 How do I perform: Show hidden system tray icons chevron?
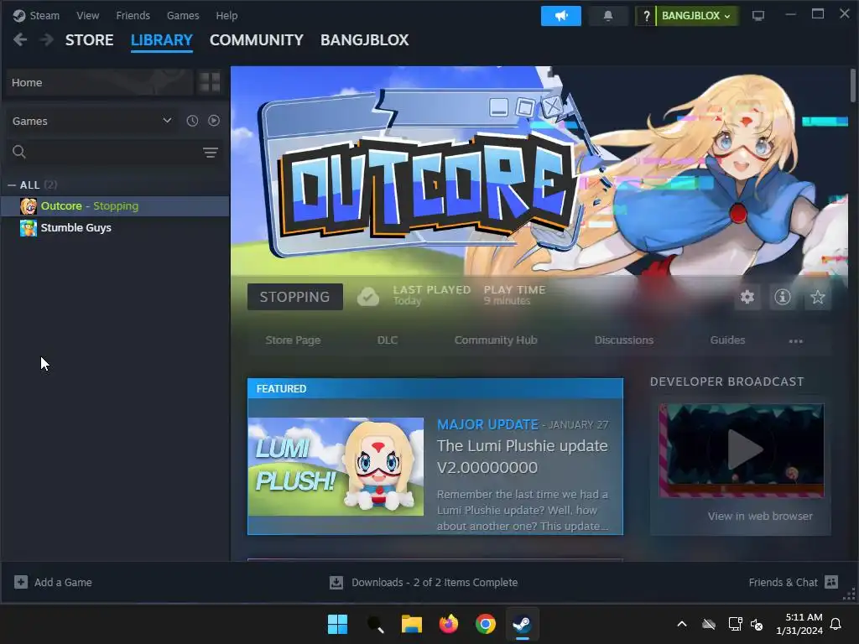[682, 624]
